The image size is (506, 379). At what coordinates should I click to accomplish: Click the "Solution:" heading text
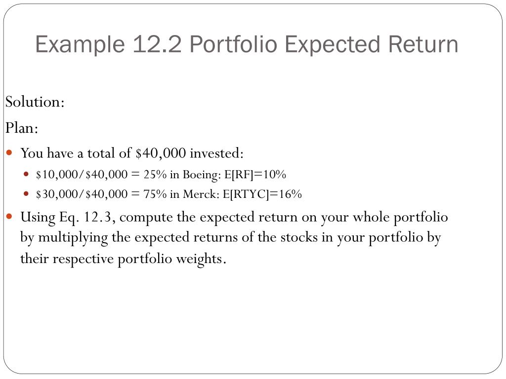point(35,102)
